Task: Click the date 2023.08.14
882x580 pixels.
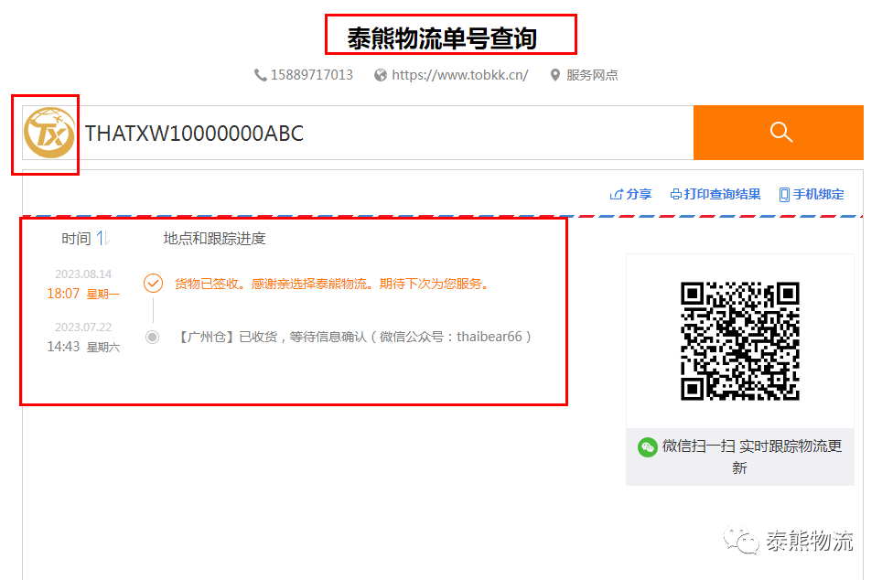Action: [x=83, y=274]
